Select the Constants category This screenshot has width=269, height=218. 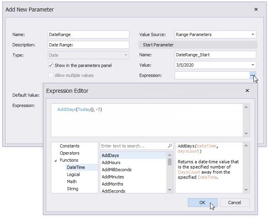click(x=69, y=146)
